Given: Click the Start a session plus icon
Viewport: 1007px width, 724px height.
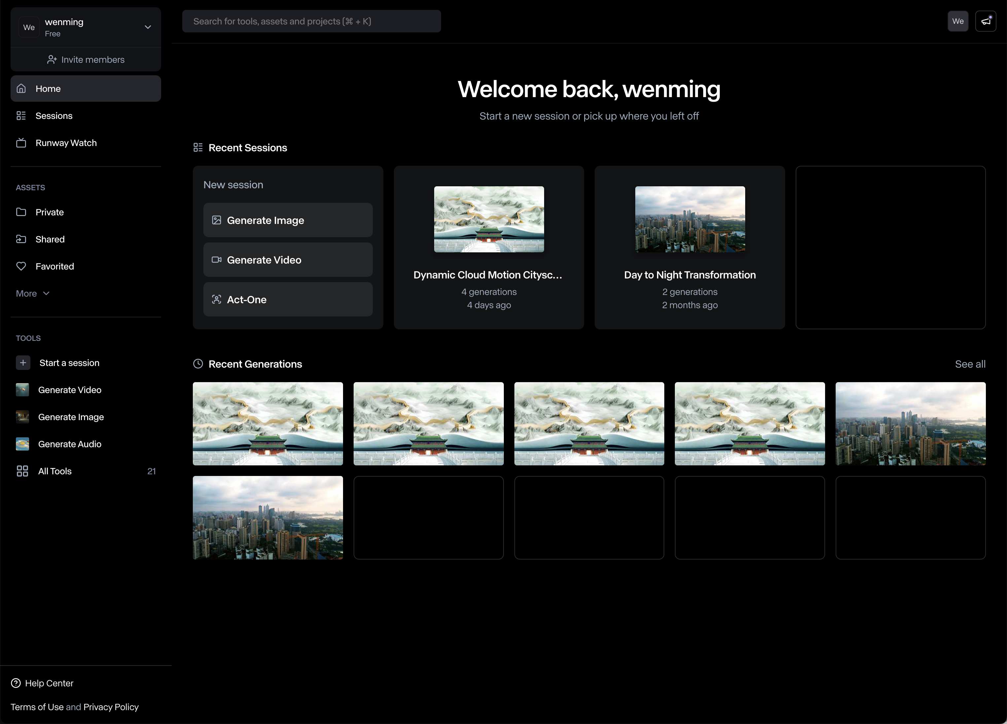Looking at the screenshot, I should coord(23,363).
